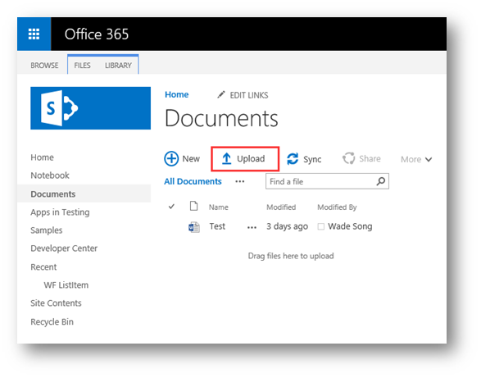The image size is (481, 378).
Task: Open the Office 365 app launcher grid
Action: tap(34, 34)
